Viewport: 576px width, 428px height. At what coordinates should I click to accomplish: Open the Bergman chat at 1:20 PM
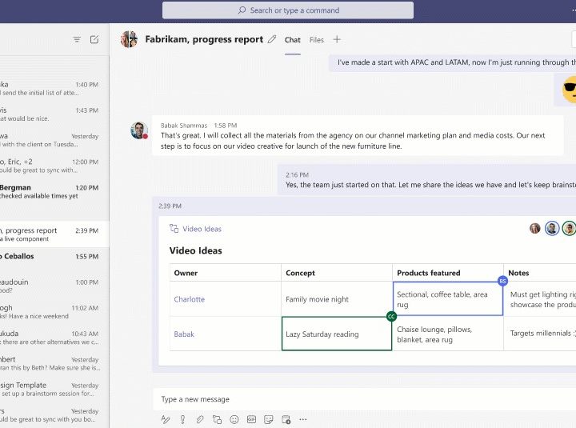pyautogui.click(x=54, y=191)
